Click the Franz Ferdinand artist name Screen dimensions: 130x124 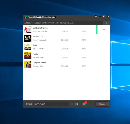pyautogui.click(x=39, y=40)
